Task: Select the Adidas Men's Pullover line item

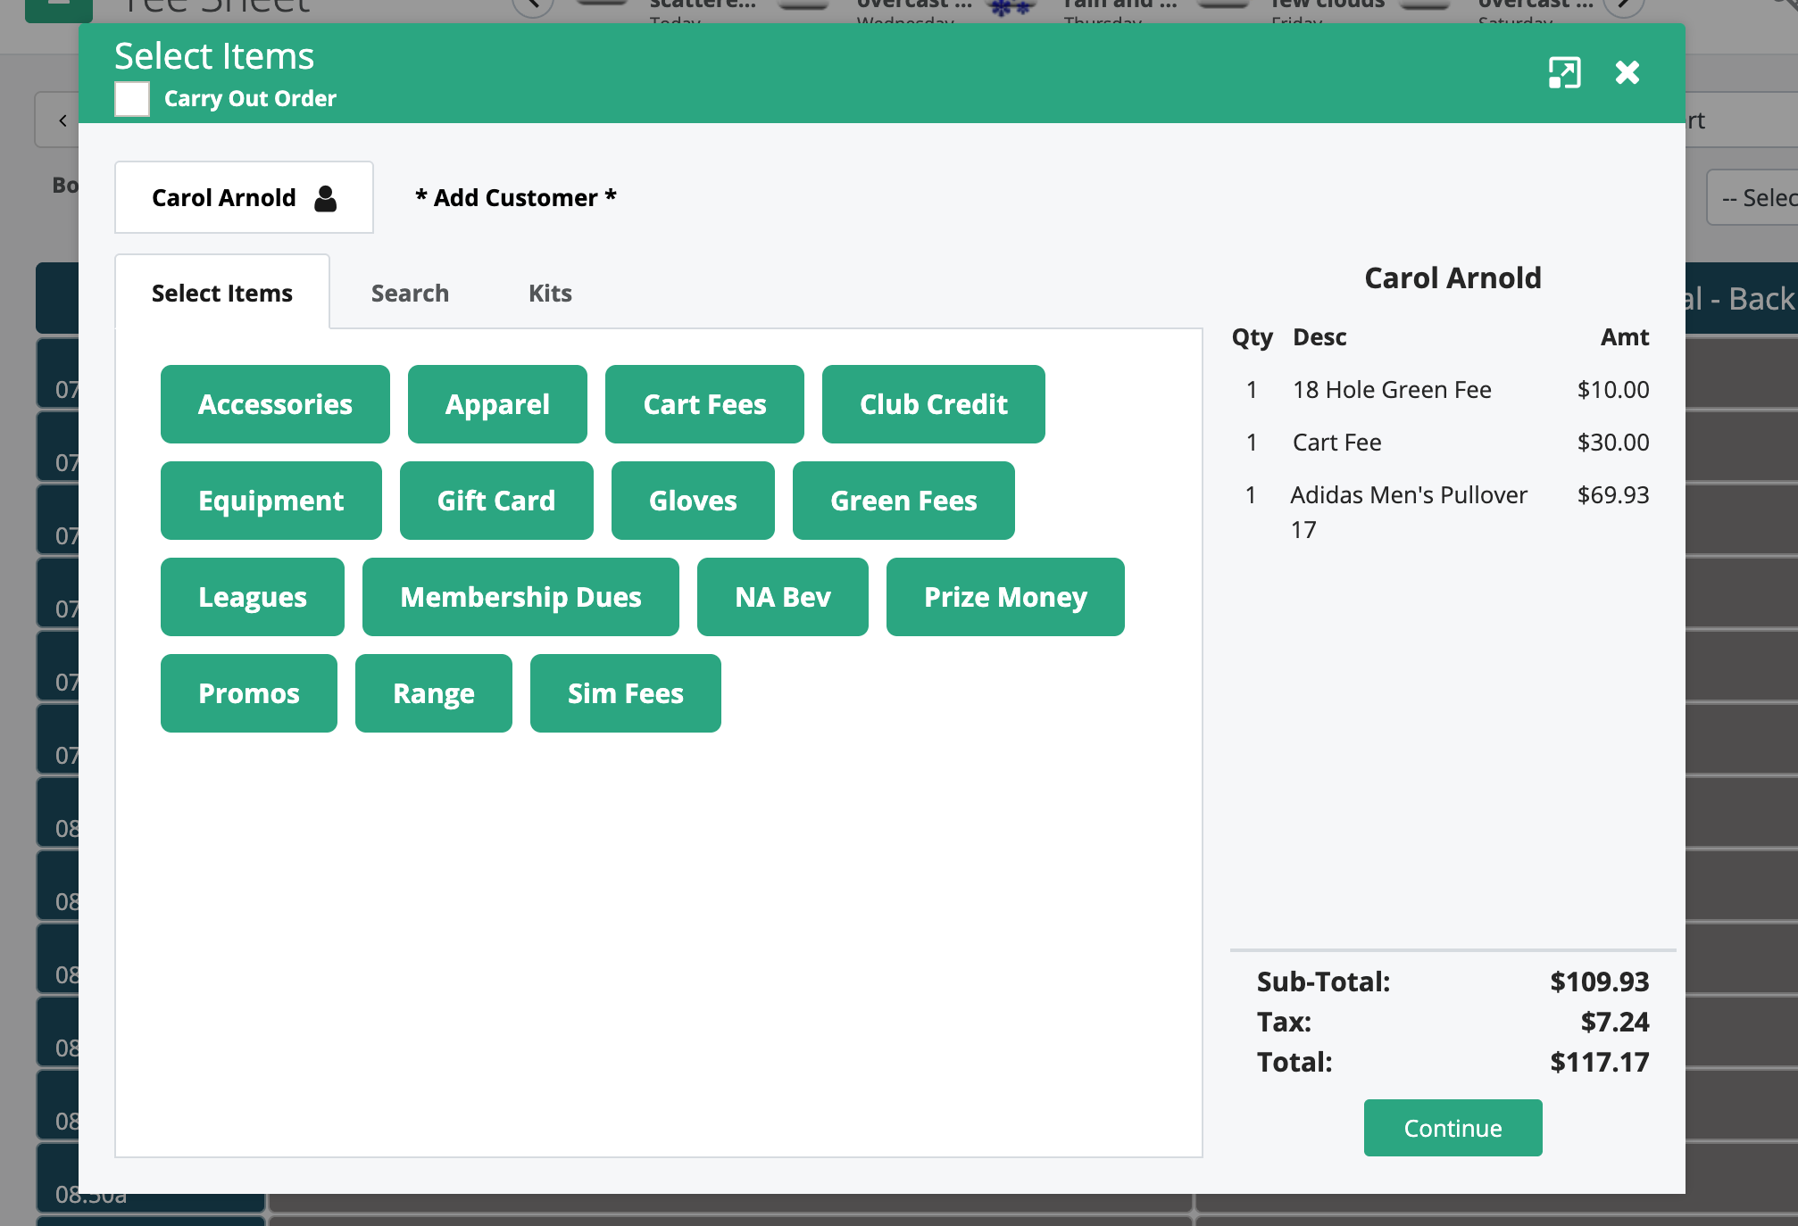Action: click(x=1409, y=511)
